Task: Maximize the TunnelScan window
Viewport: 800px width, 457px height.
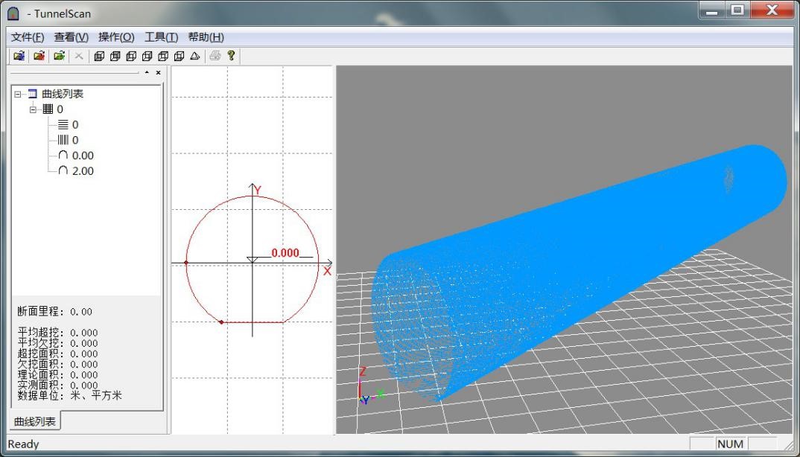Action: [737, 10]
